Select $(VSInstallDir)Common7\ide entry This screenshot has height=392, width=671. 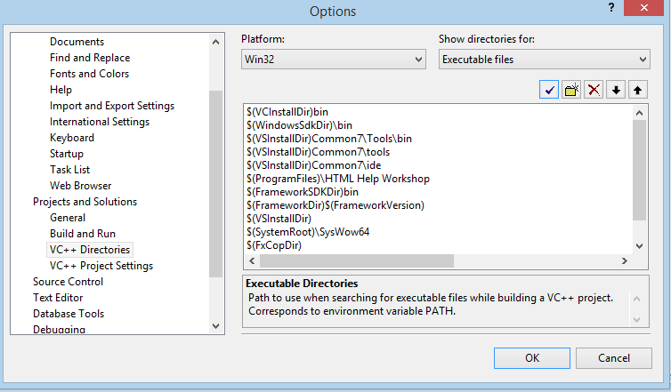click(313, 165)
